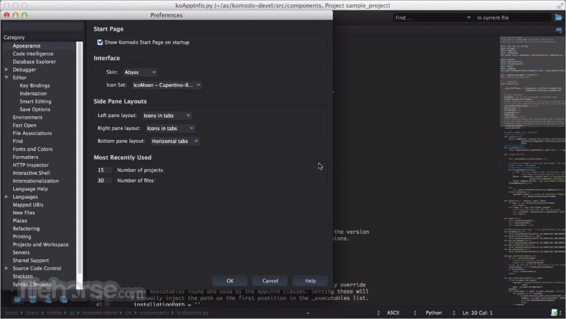Open the Icon Set dropdown
The width and height of the screenshot is (566, 319).
167,85
